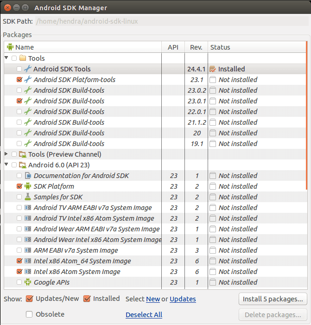
Task: Select the Android Wear ARM EABI v7a row
Action: click(155, 229)
